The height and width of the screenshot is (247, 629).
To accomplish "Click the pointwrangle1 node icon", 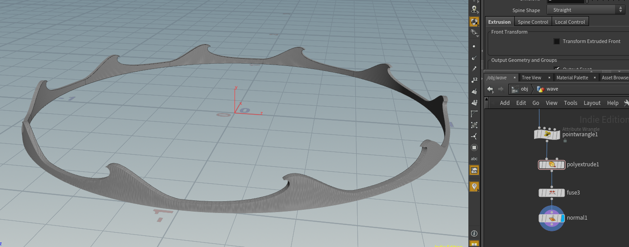I will 547,134.
